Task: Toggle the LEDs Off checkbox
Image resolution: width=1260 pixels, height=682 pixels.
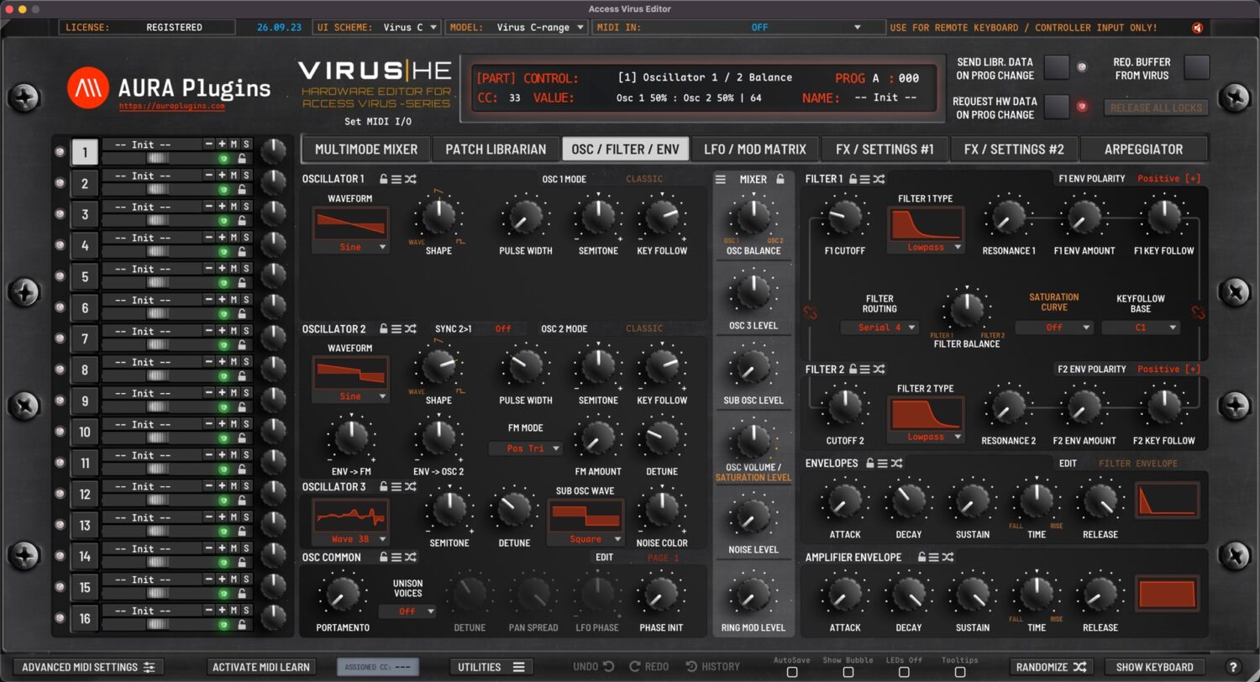Action: pos(904,672)
